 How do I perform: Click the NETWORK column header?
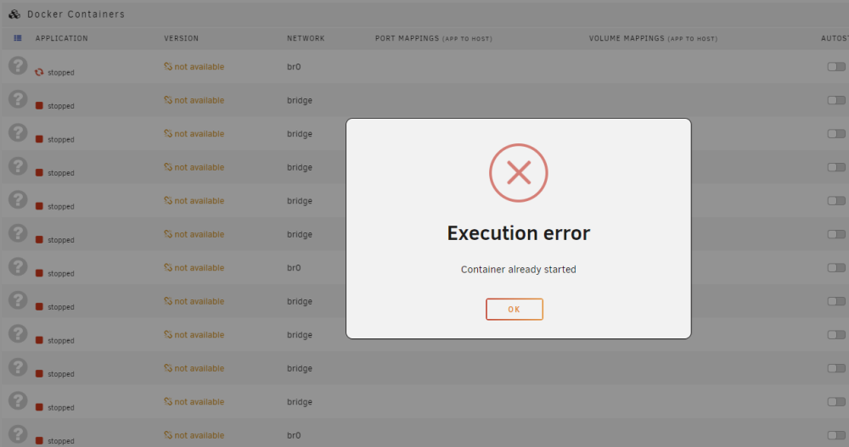[306, 38]
